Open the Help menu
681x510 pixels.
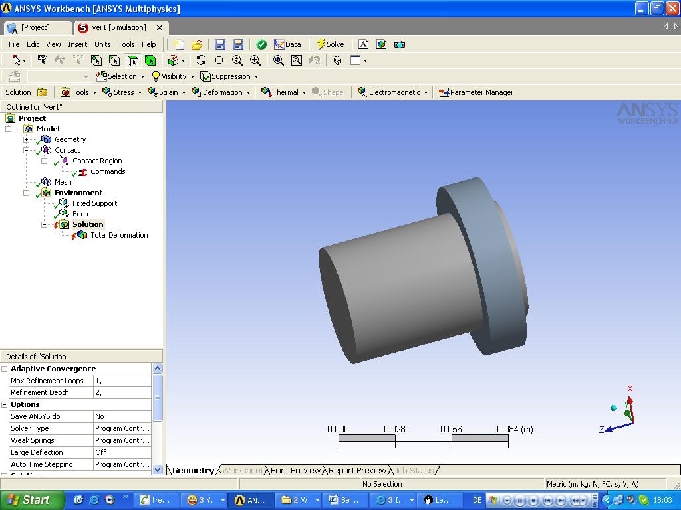tap(148, 44)
